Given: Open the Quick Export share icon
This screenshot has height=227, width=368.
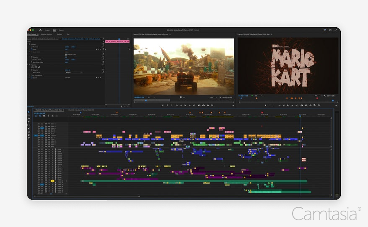Looking at the screenshot, I should [330, 30].
